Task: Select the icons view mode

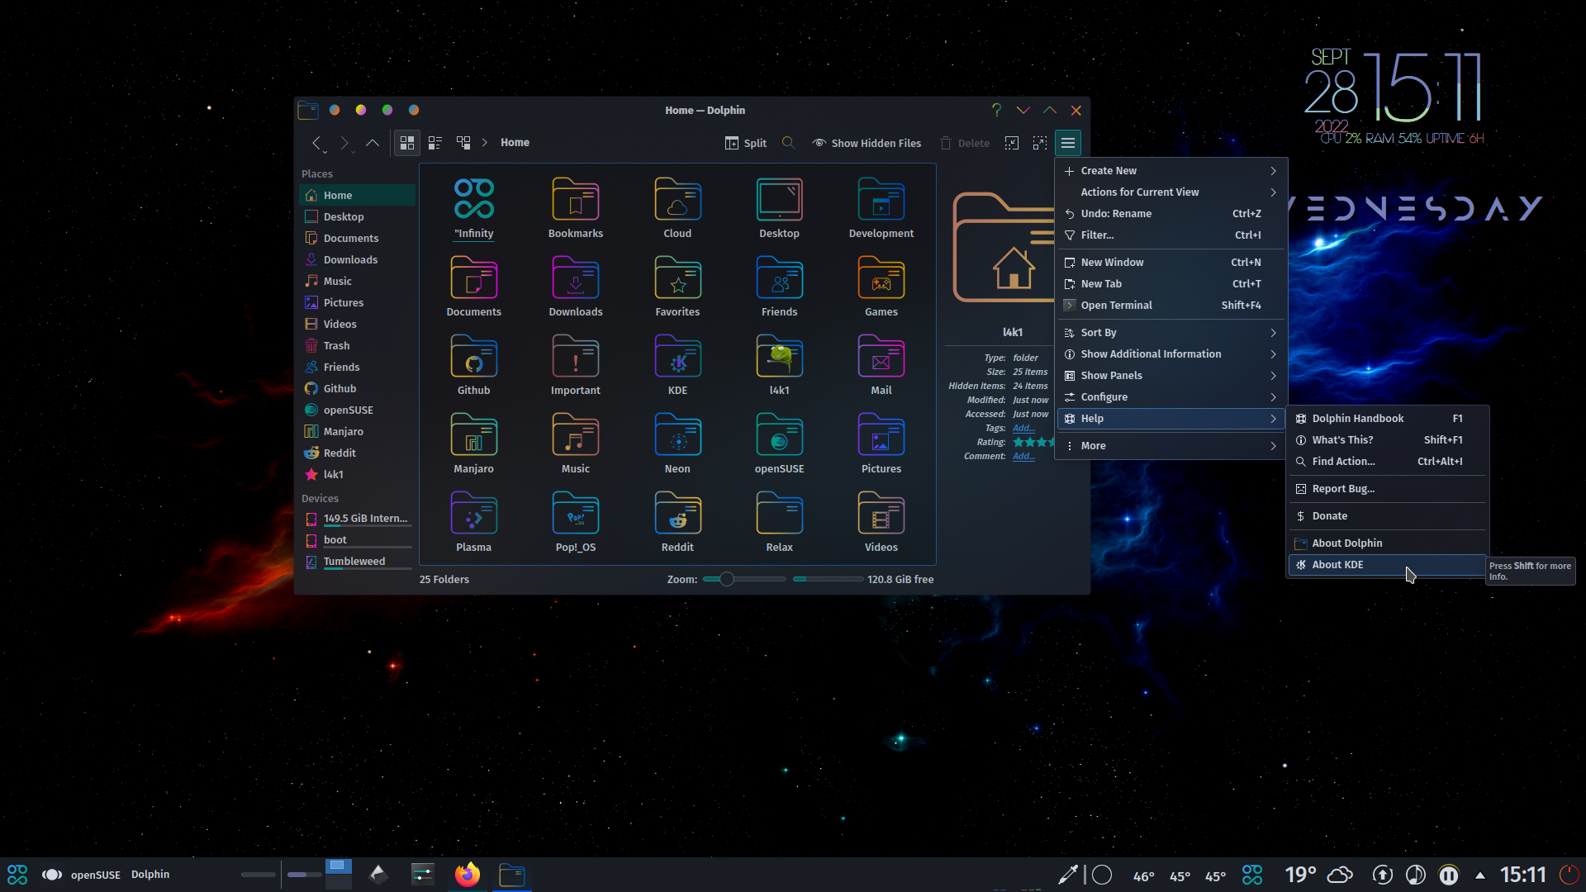Action: click(x=406, y=143)
